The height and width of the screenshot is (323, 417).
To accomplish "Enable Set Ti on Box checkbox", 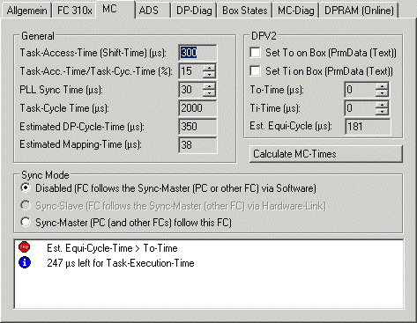I will tap(255, 71).
